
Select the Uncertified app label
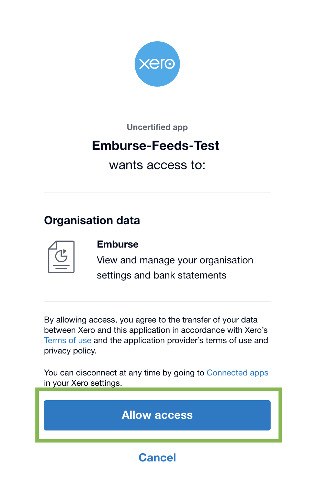(x=157, y=127)
